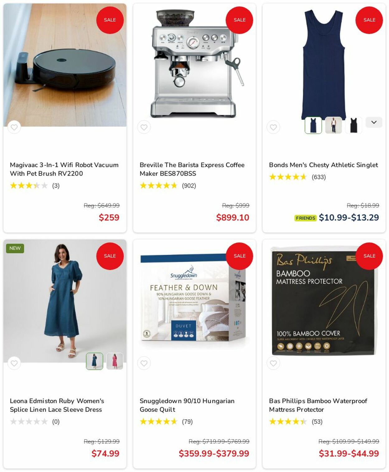This screenshot has width=389, height=472.
Task: Open Breville The Barista Express product link
Action: [x=192, y=169]
